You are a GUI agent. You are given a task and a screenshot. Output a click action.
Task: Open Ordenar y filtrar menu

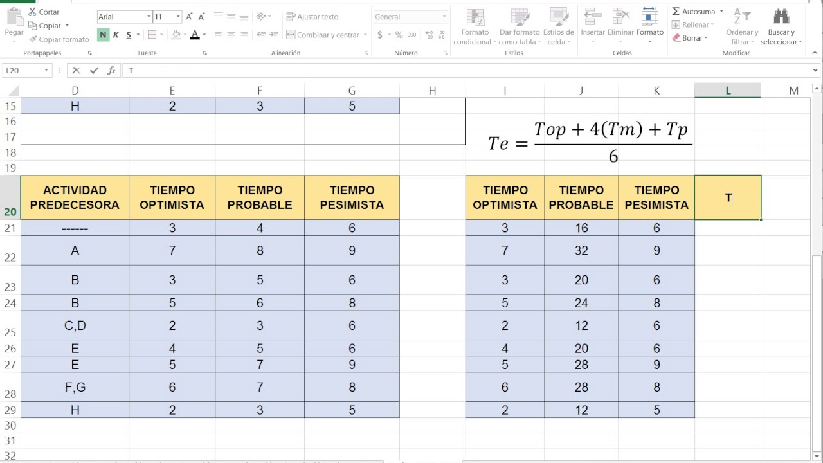click(x=742, y=27)
